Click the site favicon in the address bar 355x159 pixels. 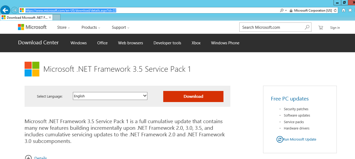click(x=22, y=10)
